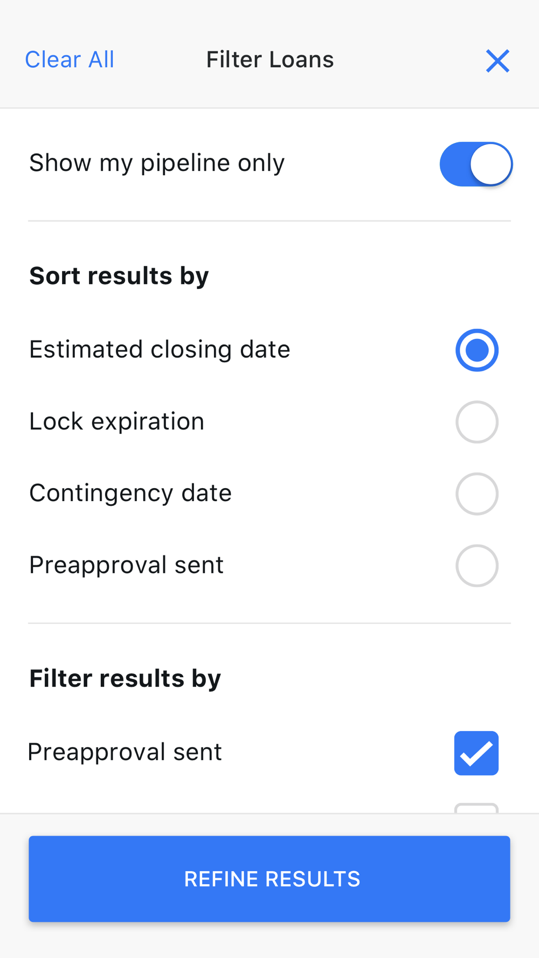The height and width of the screenshot is (958, 539).
Task: Select Lock expiration radio button
Action: click(476, 422)
